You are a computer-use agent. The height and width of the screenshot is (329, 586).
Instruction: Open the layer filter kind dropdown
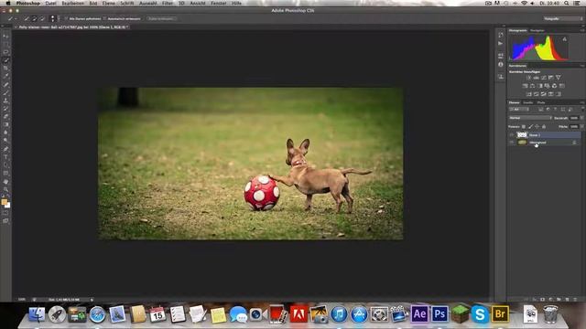519,110
